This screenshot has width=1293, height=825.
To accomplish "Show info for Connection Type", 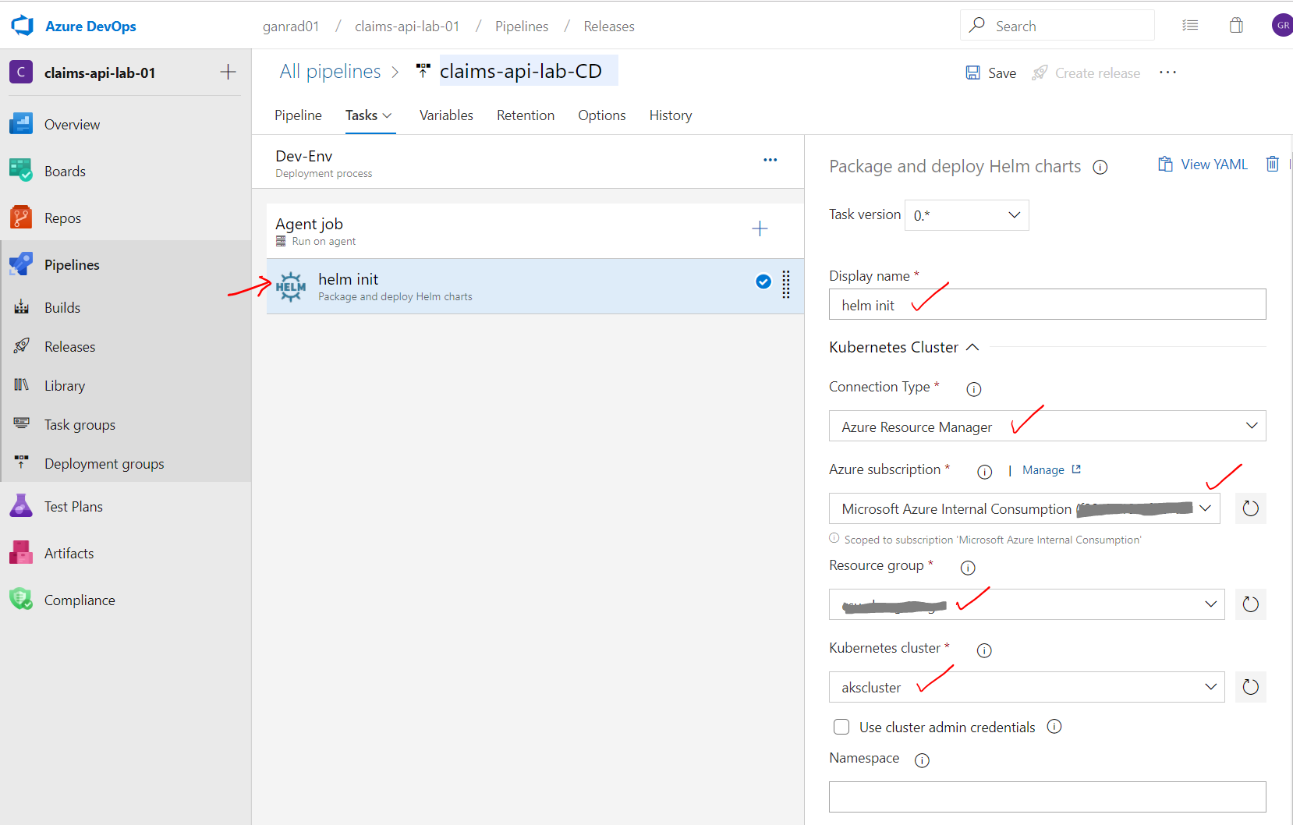I will click(973, 389).
